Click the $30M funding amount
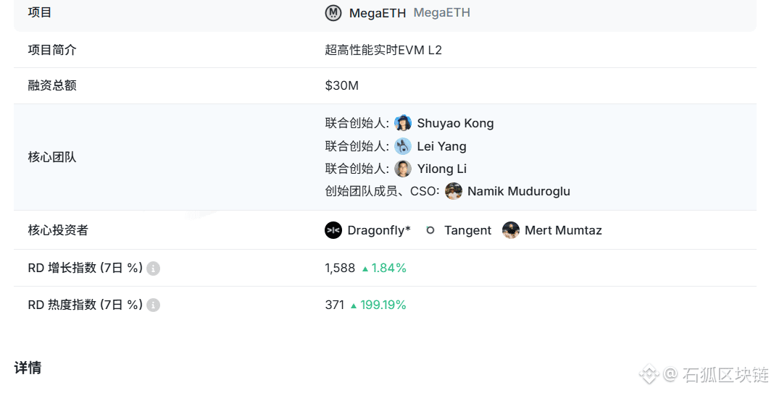This screenshot has width=774, height=393. tap(342, 85)
